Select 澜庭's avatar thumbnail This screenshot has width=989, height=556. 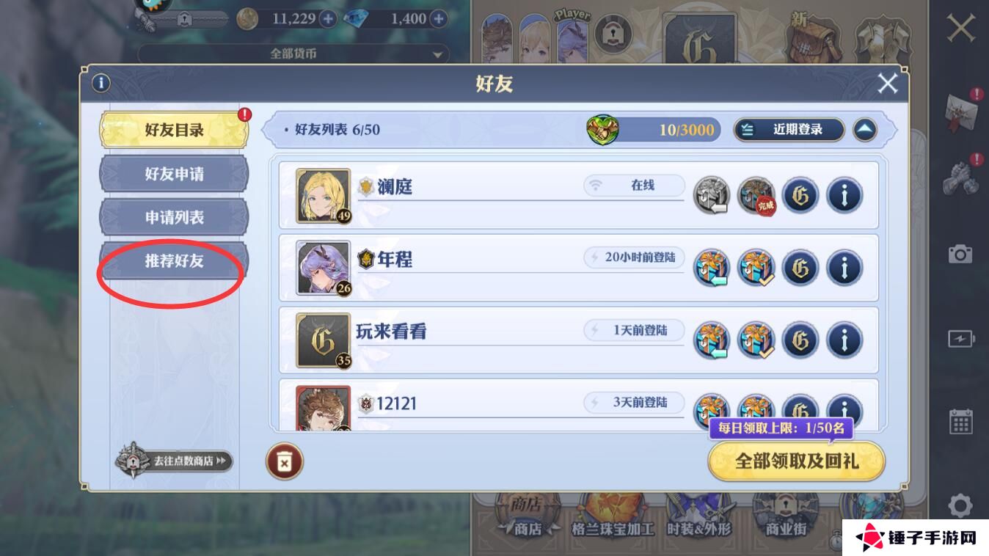324,196
